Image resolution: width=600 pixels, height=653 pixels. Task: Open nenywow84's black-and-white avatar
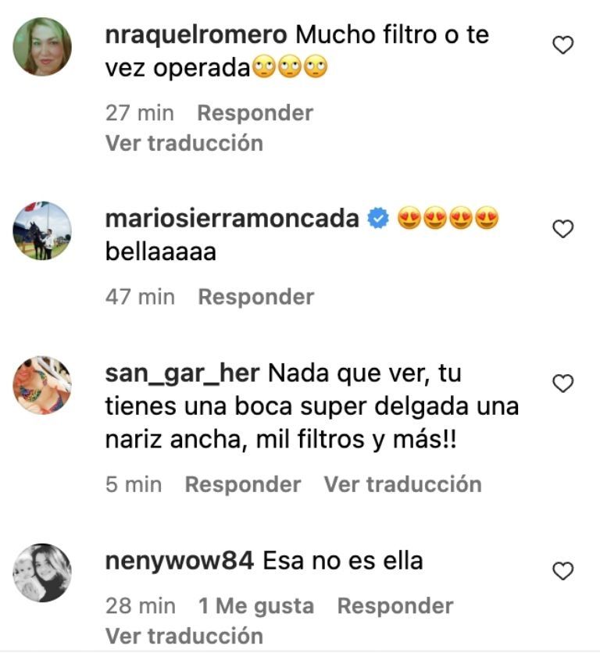[42, 573]
